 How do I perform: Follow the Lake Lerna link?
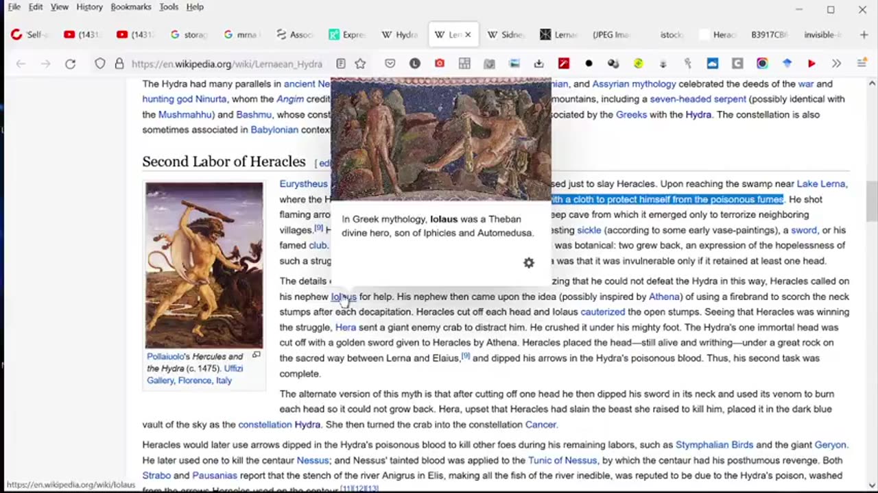[822, 184]
